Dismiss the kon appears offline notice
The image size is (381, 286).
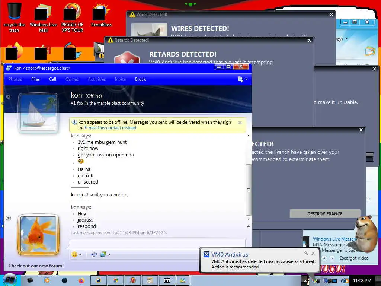(240, 123)
